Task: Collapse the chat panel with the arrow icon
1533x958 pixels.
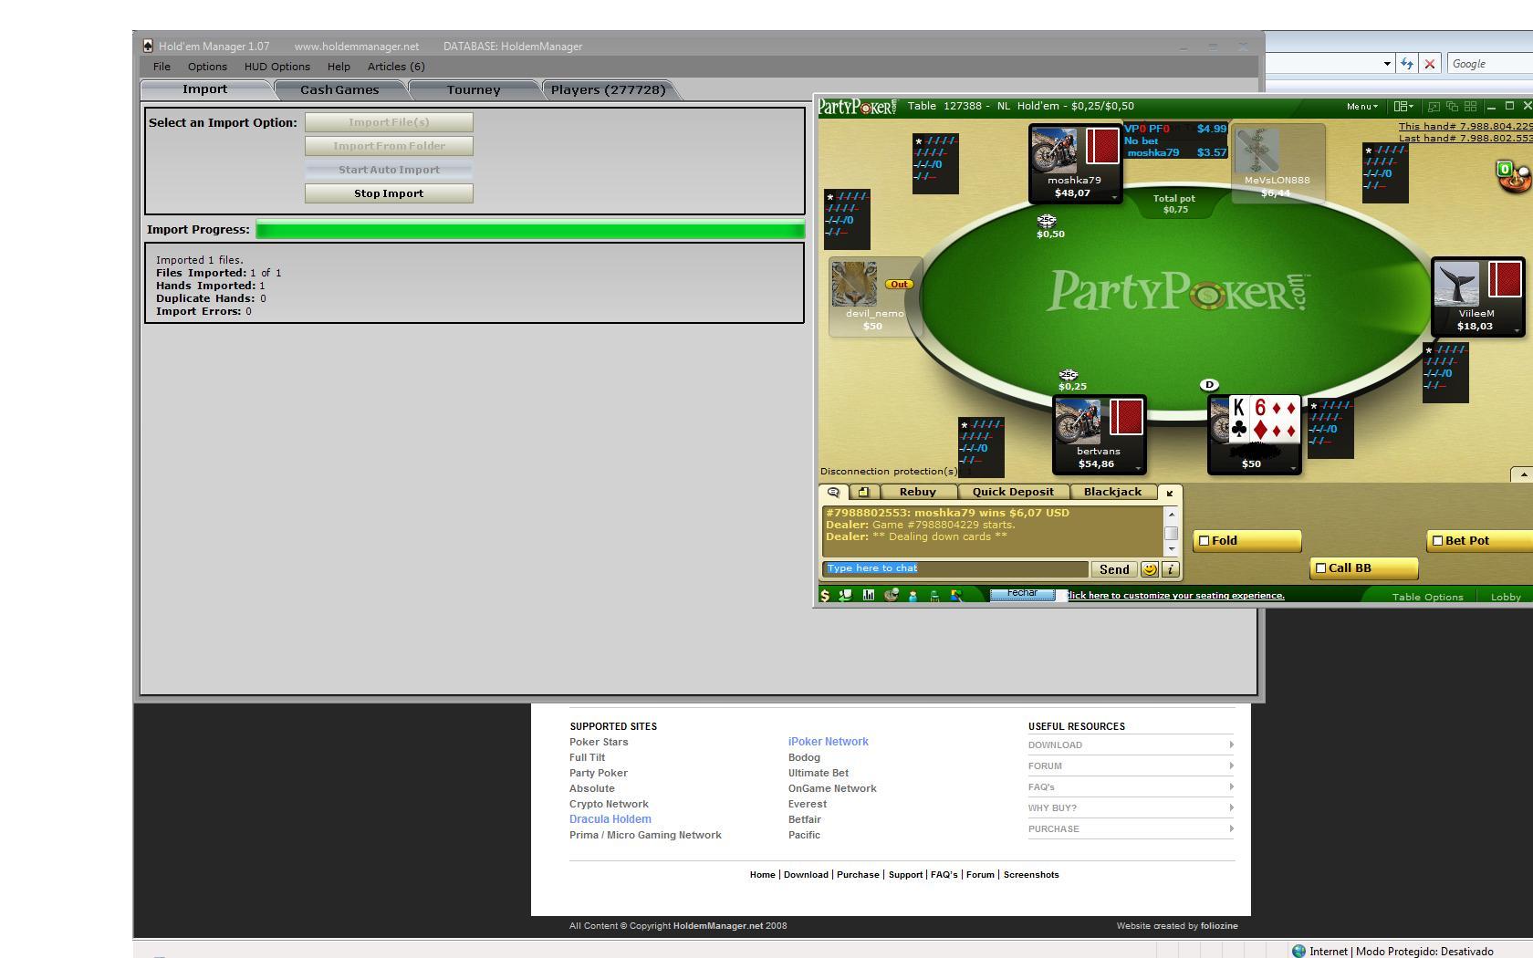Action: [x=1169, y=493]
